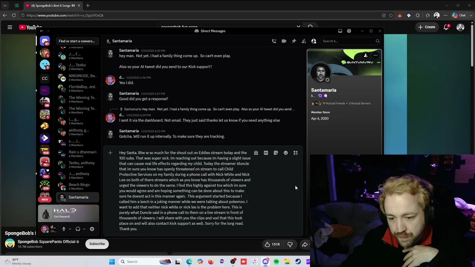475x267 pixels.
Task: Start a video call in Discord
Action: 284,41
